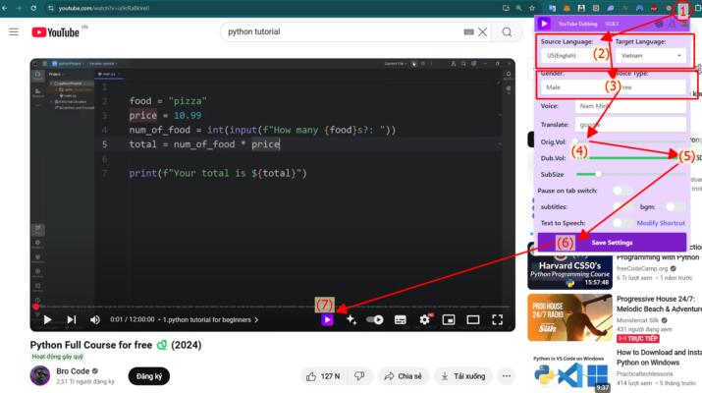Bookmark this page with the star icon
Image resolution: width=702 pixels, height=393 pixels.
coord(532,8)
